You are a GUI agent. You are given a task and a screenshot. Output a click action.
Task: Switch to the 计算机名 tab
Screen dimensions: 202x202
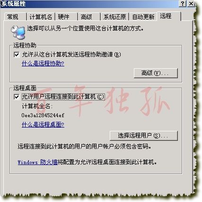click(x=41, y=17)
